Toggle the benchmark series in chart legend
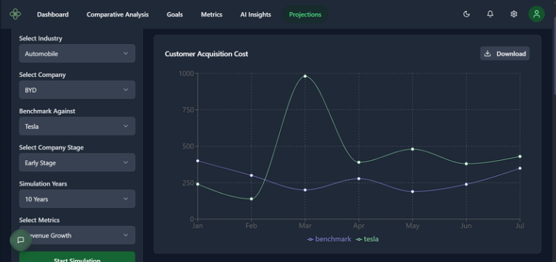 pos(329,239)
